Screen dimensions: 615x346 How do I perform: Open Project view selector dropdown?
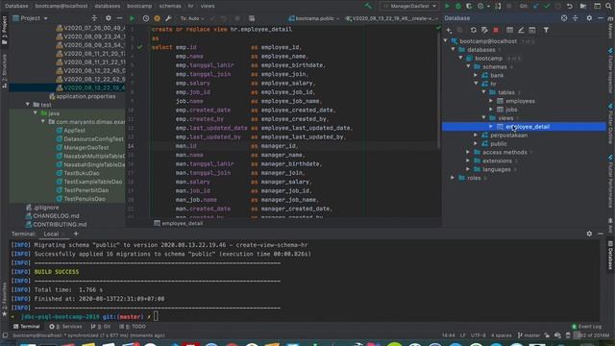(30, 18)
